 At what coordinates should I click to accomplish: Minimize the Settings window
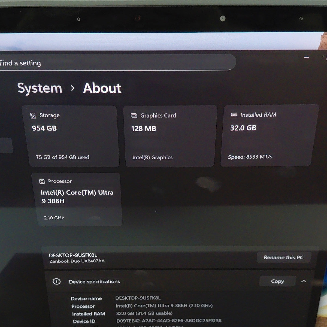click(x=306, y=57)
